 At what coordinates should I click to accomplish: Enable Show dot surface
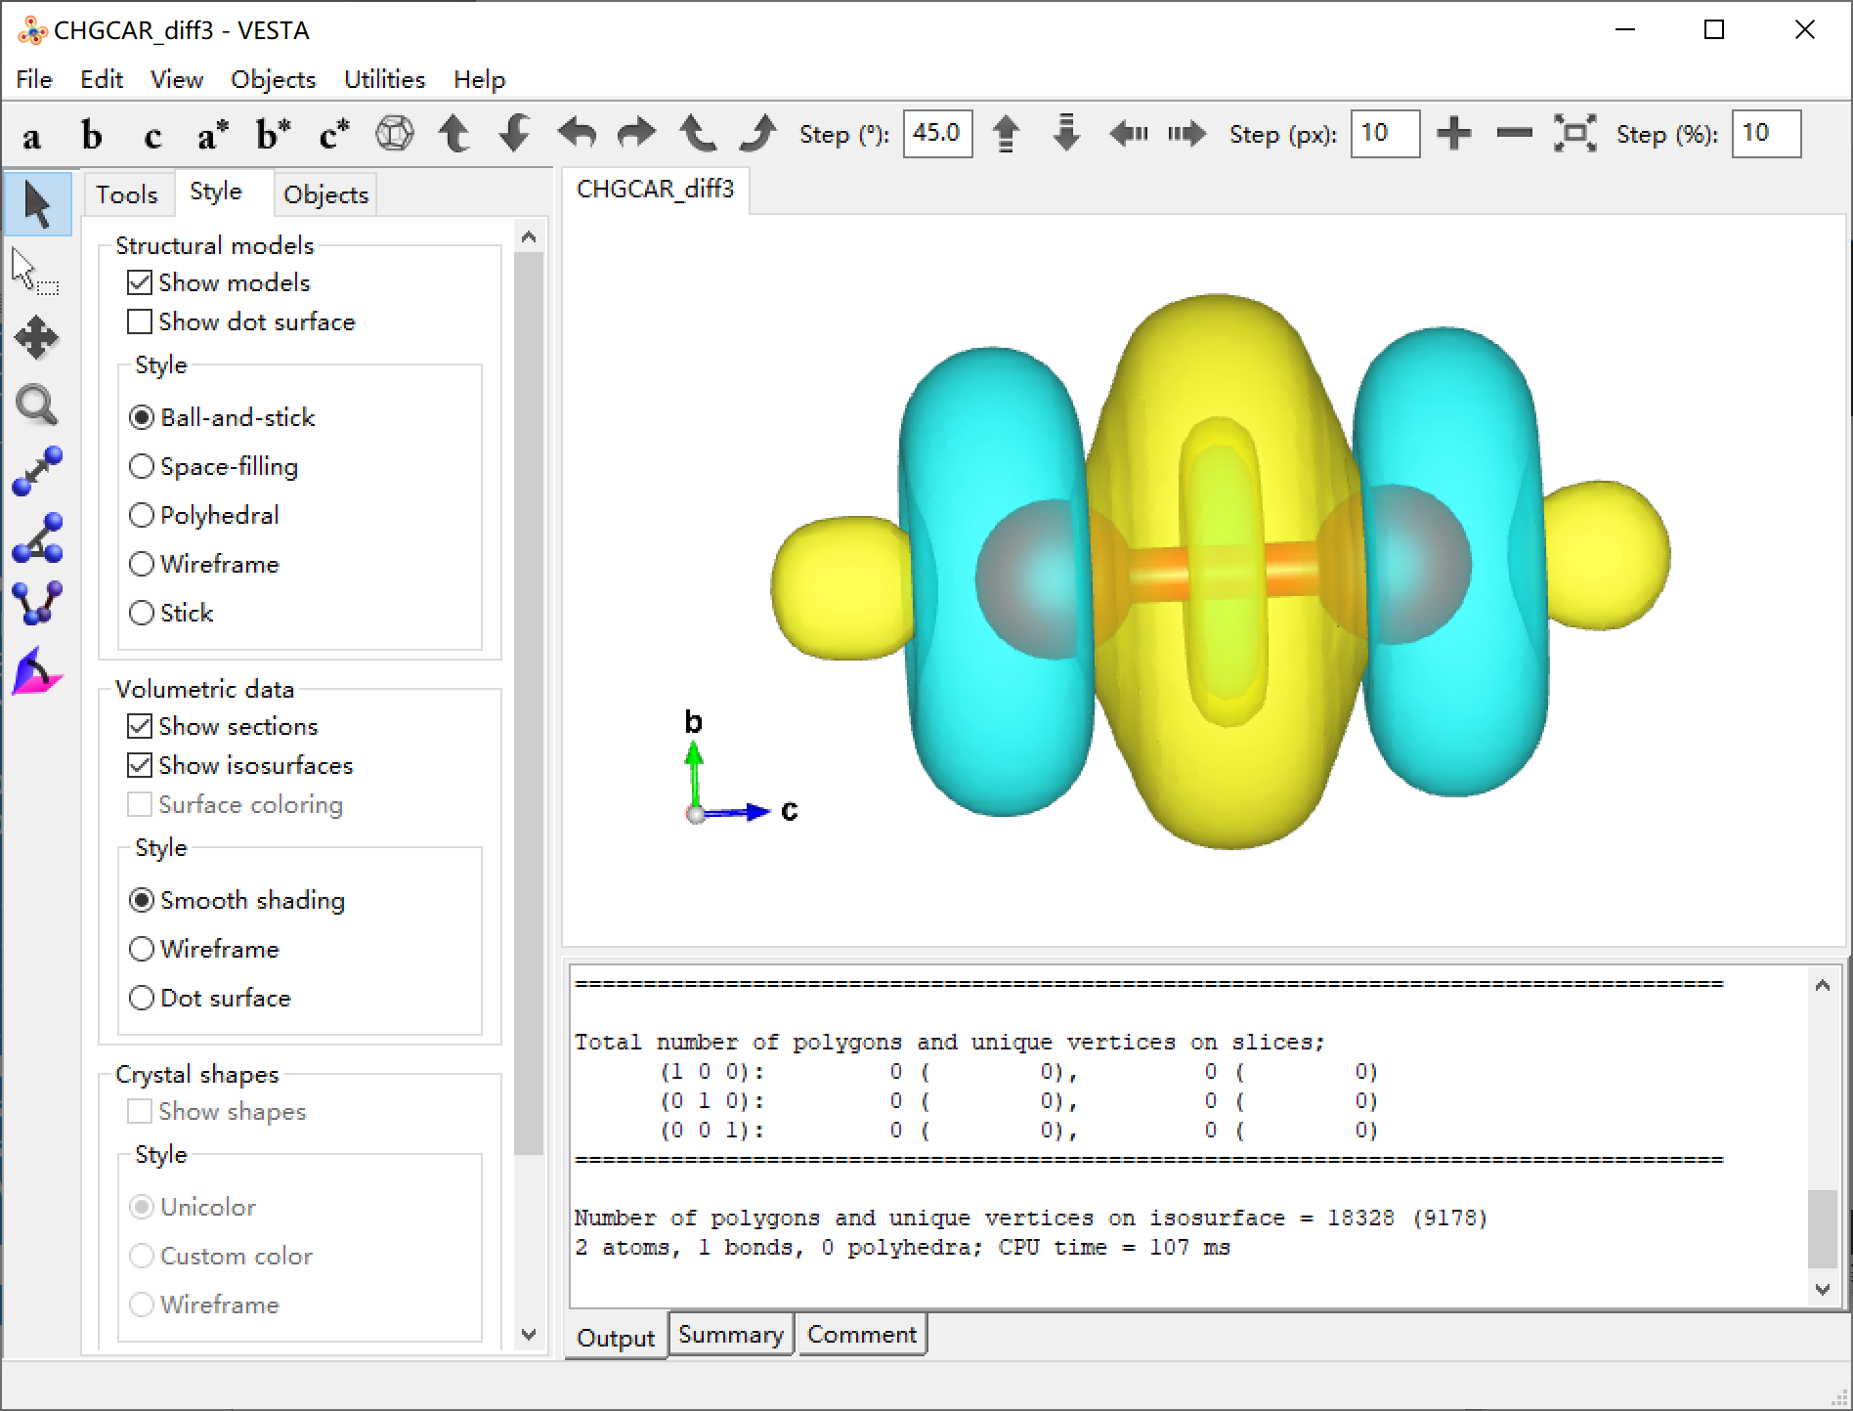[140, 322]
